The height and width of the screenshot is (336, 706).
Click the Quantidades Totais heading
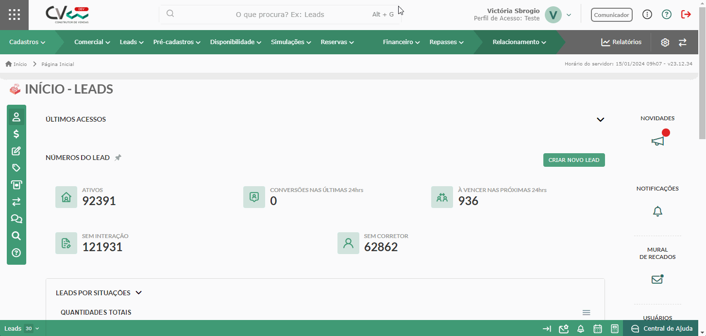(96, 312)
